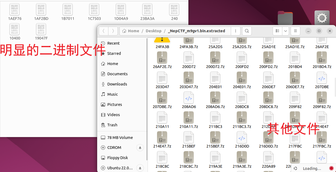Select binary file 23BA3A in back window
The width and height of the screenshot is (336, 172).
(147, 12)
